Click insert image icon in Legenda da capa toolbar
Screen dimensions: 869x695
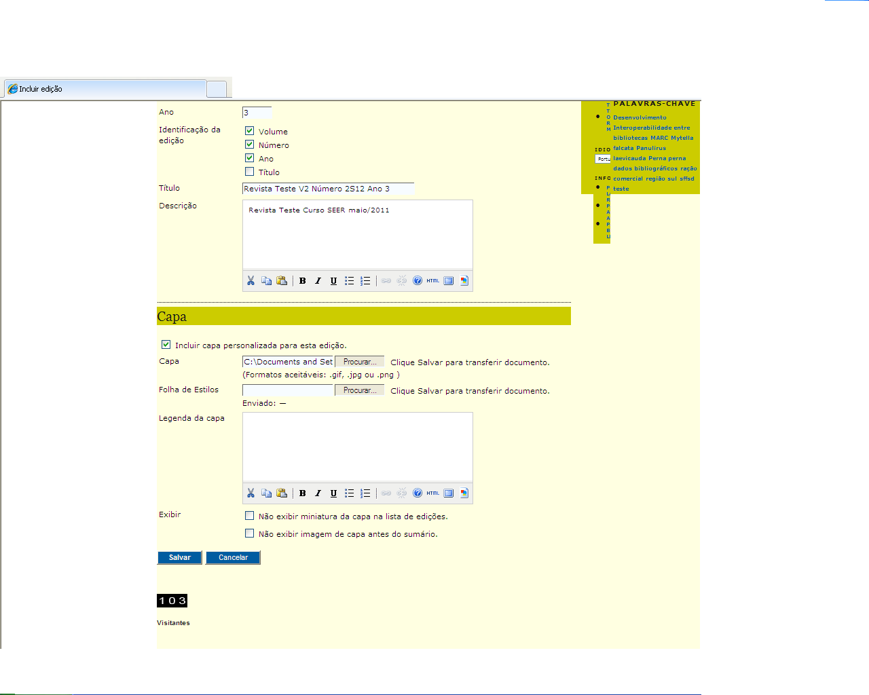click(464, 493)
